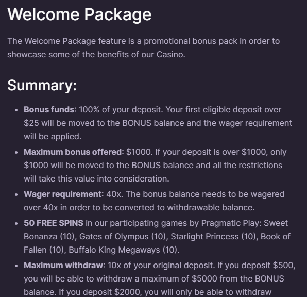
Task: Click the bold Wager requirement label
Action: [63, 194]
